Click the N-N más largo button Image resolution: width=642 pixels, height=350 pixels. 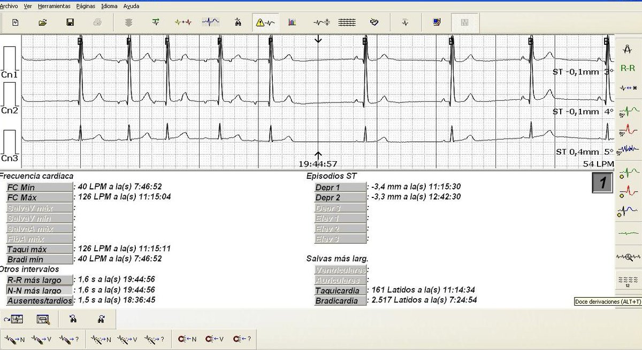pos(39,291)
